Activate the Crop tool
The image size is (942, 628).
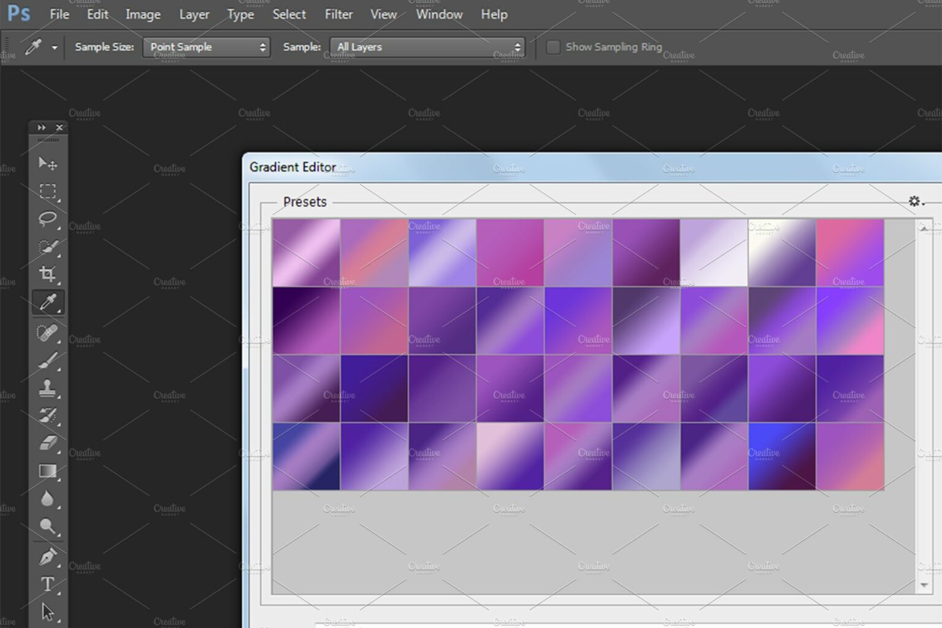47,274
